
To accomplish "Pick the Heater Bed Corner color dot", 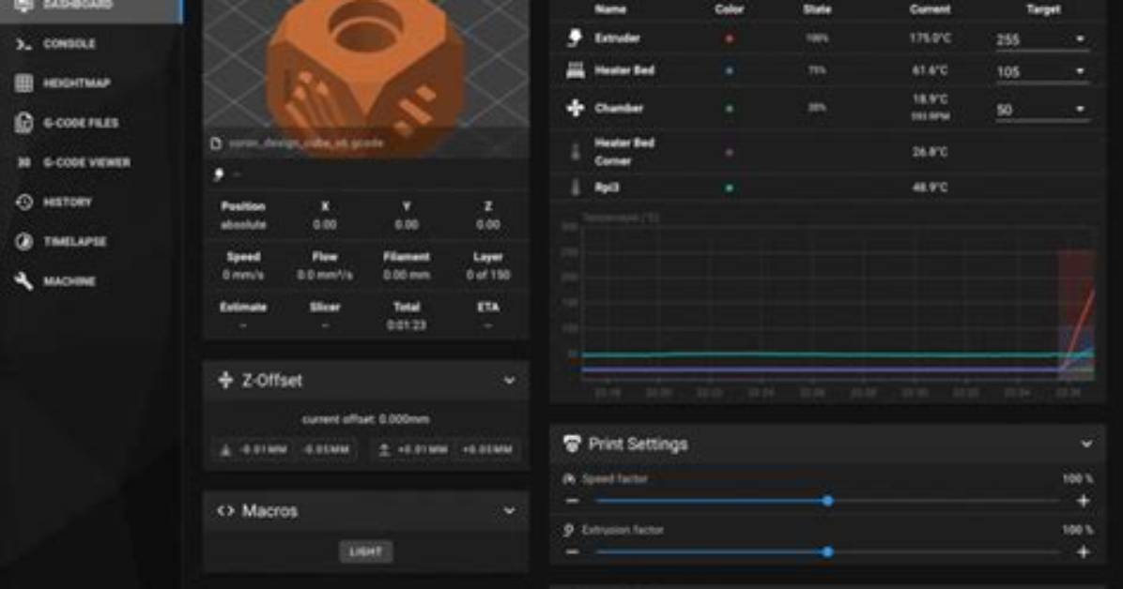I will point(729,153).
